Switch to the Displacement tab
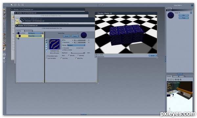This screenshot has width=197, height=118. pyautogui.click(x=29, y=31)
